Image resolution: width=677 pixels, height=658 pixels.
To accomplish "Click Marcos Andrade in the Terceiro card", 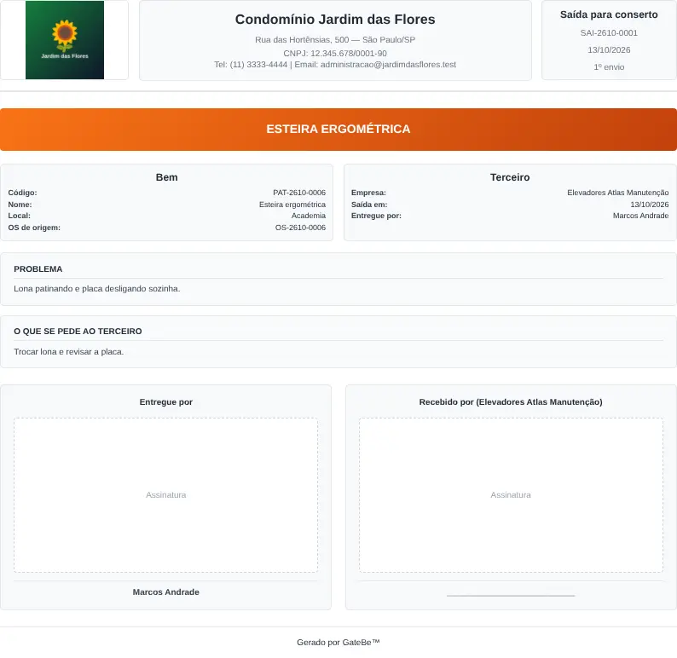I will pos(640,216).
